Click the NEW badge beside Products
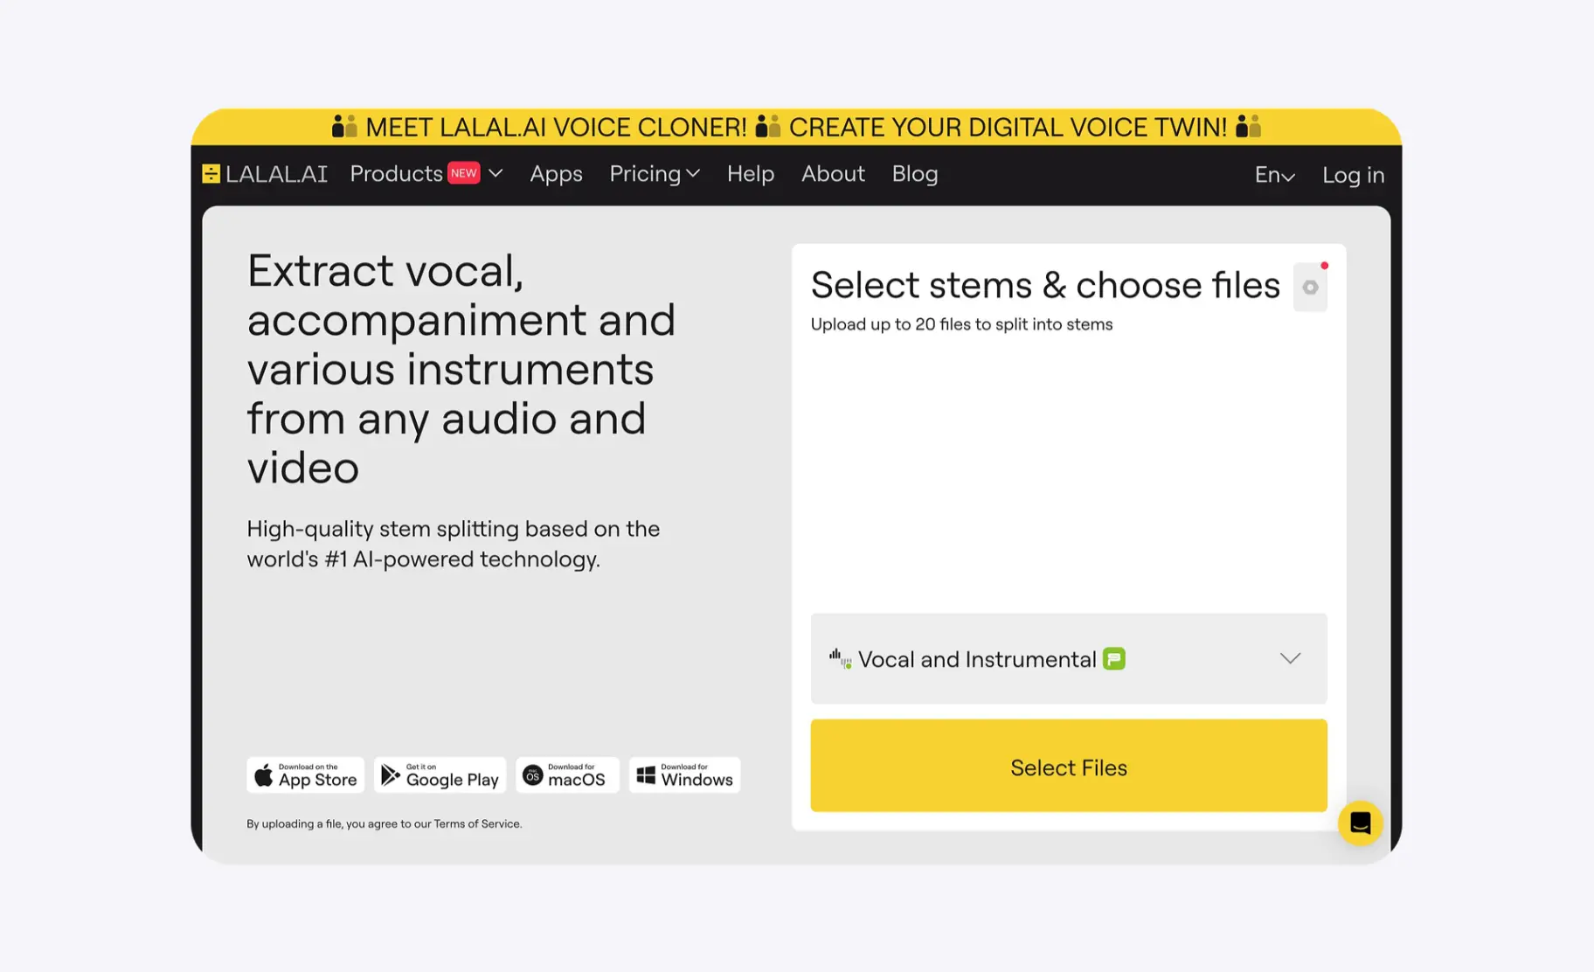 pos(463,172)
